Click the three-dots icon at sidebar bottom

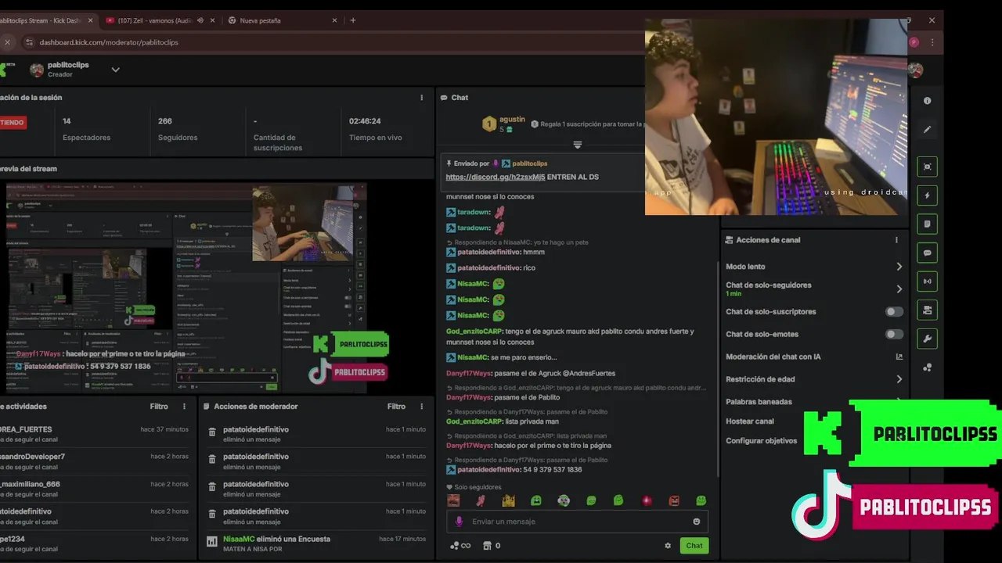[x=927, y=367]
